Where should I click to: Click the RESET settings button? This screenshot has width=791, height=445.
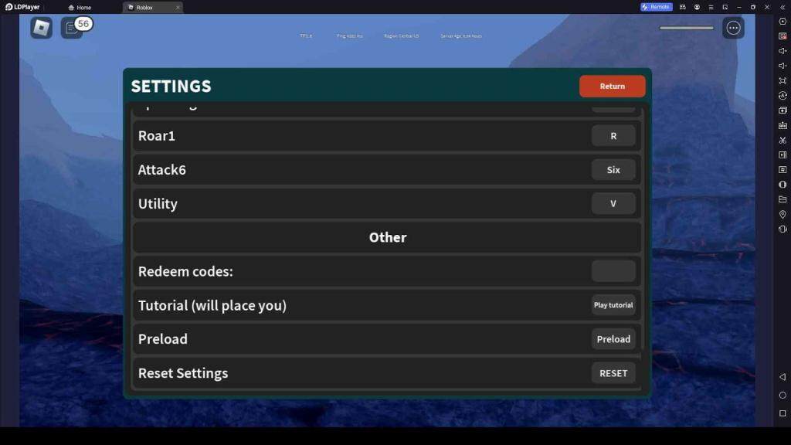[613, 373]
